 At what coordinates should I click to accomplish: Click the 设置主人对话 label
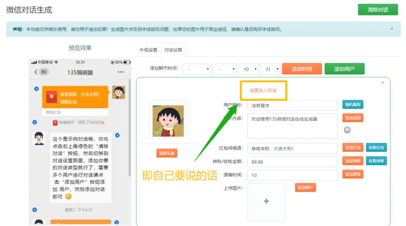point(263,90)
